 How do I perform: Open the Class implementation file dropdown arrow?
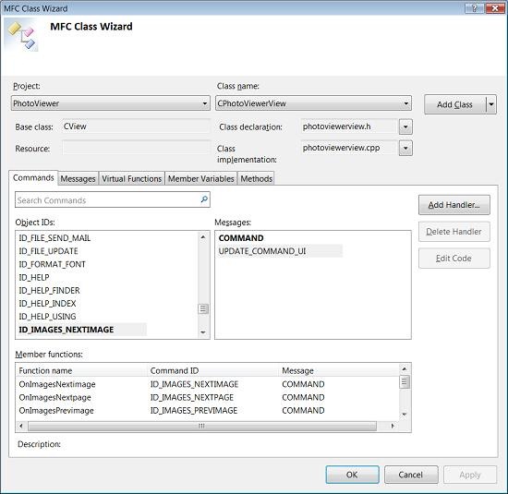point(405,149)
